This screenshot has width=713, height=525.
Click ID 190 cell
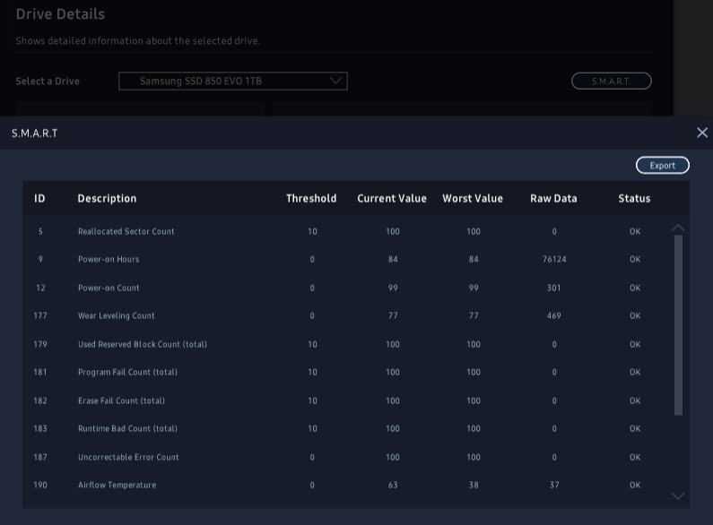click(40, 485)
